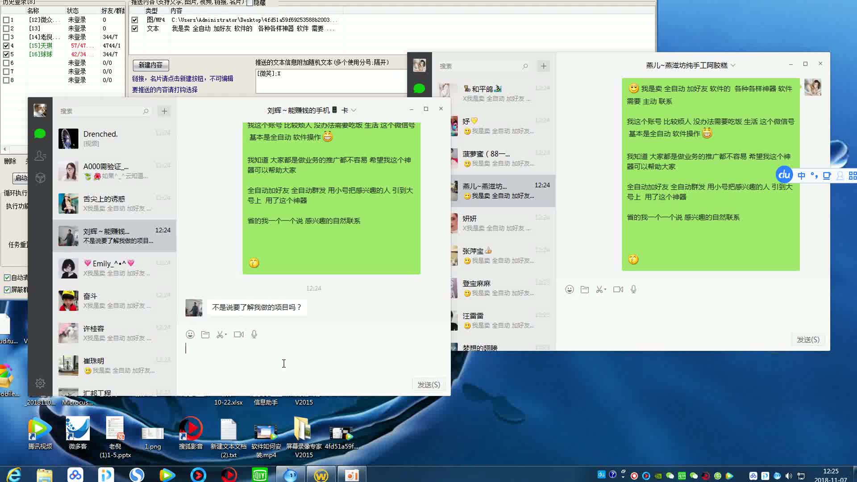Start voice chat in 刘辉 chat
The width and height of the screenshot is (857, 482).
point(254,334)
